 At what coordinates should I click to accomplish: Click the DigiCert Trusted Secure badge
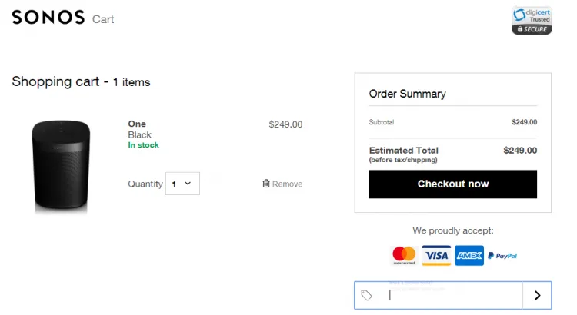click(x=532, y=20)
